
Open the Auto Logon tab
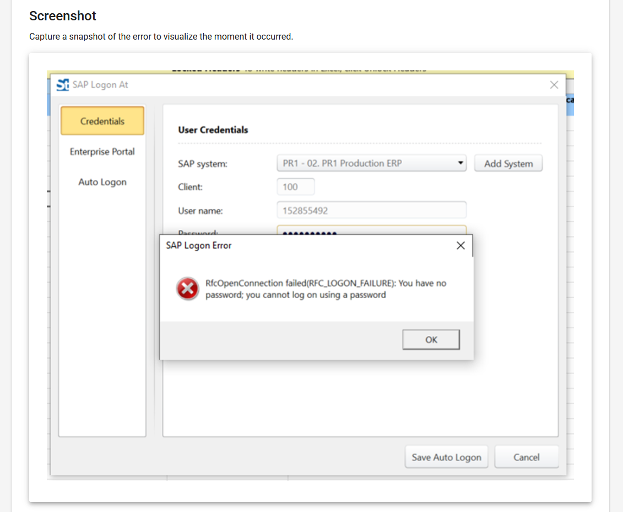click(x=102, y=182)
